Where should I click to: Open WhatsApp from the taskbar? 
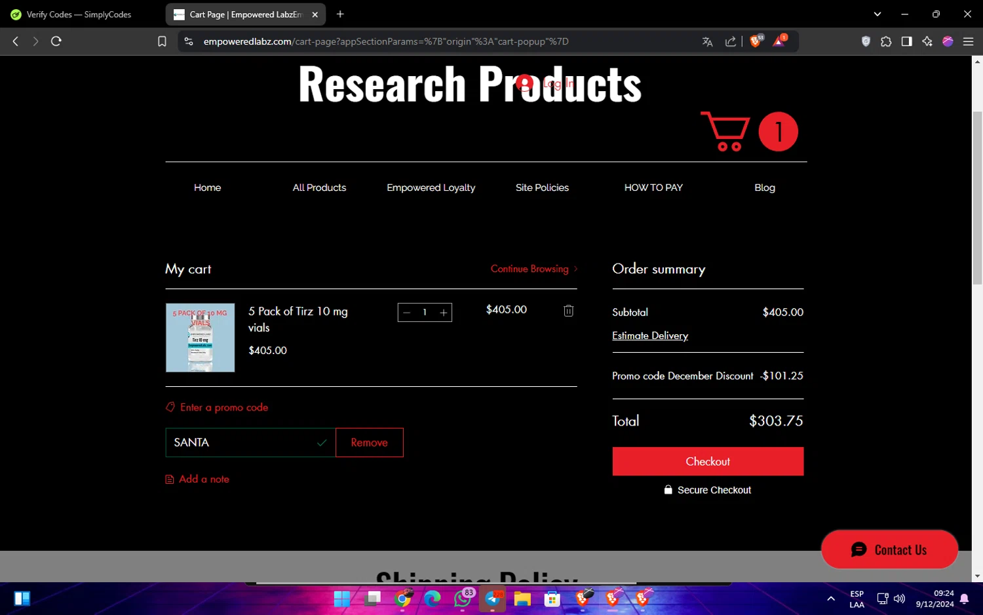click(463, 599)
